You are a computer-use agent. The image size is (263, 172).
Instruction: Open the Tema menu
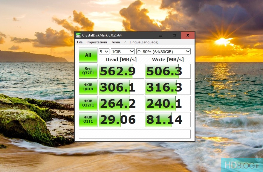tap(115, 42)
